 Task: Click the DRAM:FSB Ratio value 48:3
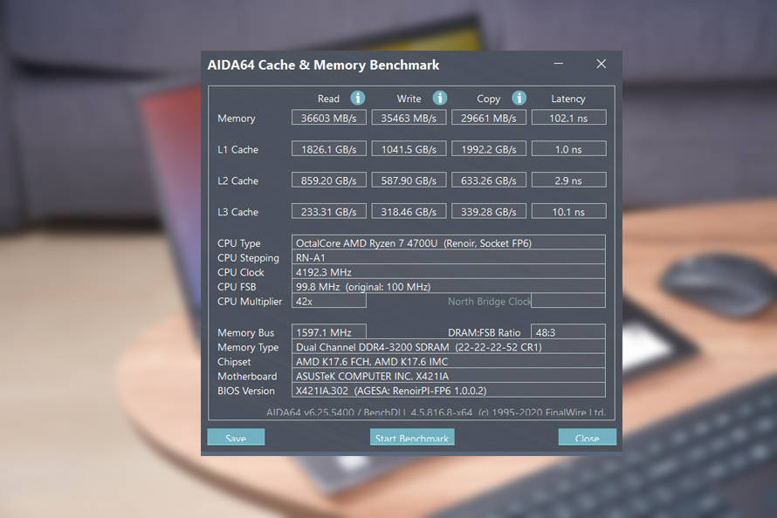(567, 332)
